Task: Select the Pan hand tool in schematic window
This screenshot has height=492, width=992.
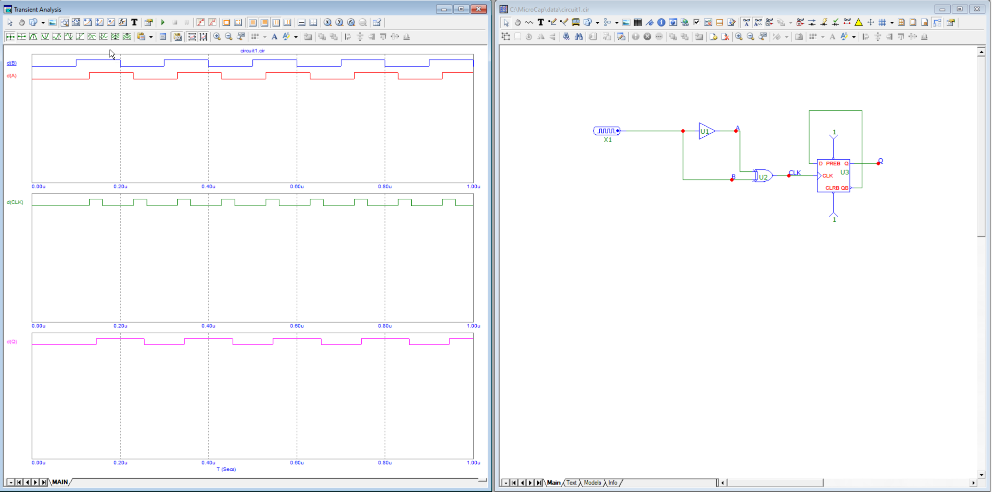Action: [x=518, y=22]
